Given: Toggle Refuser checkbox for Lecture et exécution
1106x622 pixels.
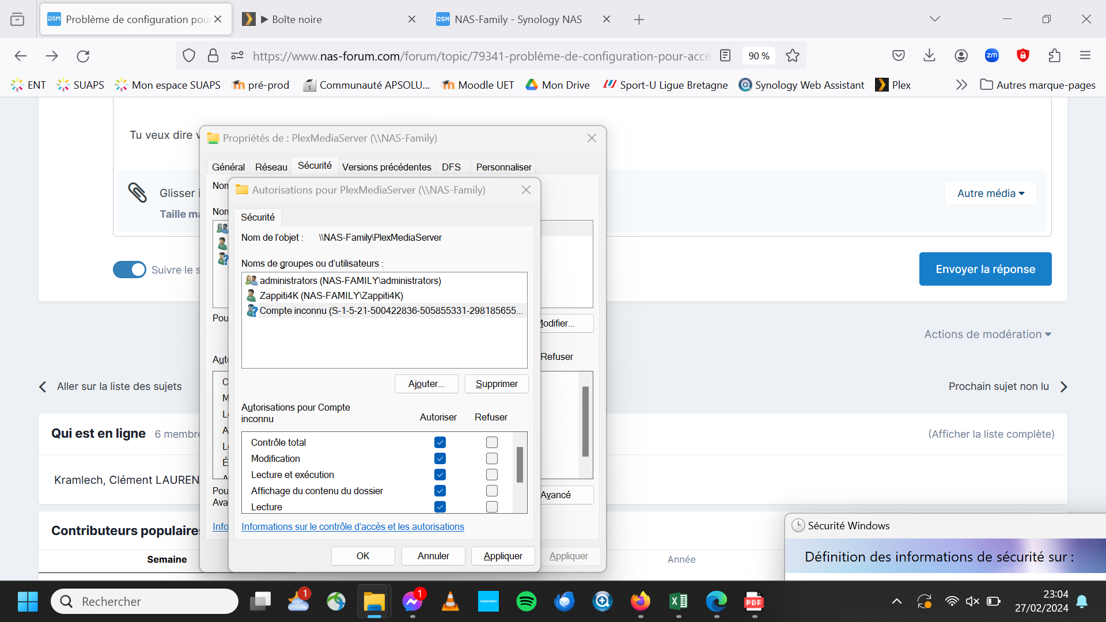Looking at the screenshot, I should 492,475.
